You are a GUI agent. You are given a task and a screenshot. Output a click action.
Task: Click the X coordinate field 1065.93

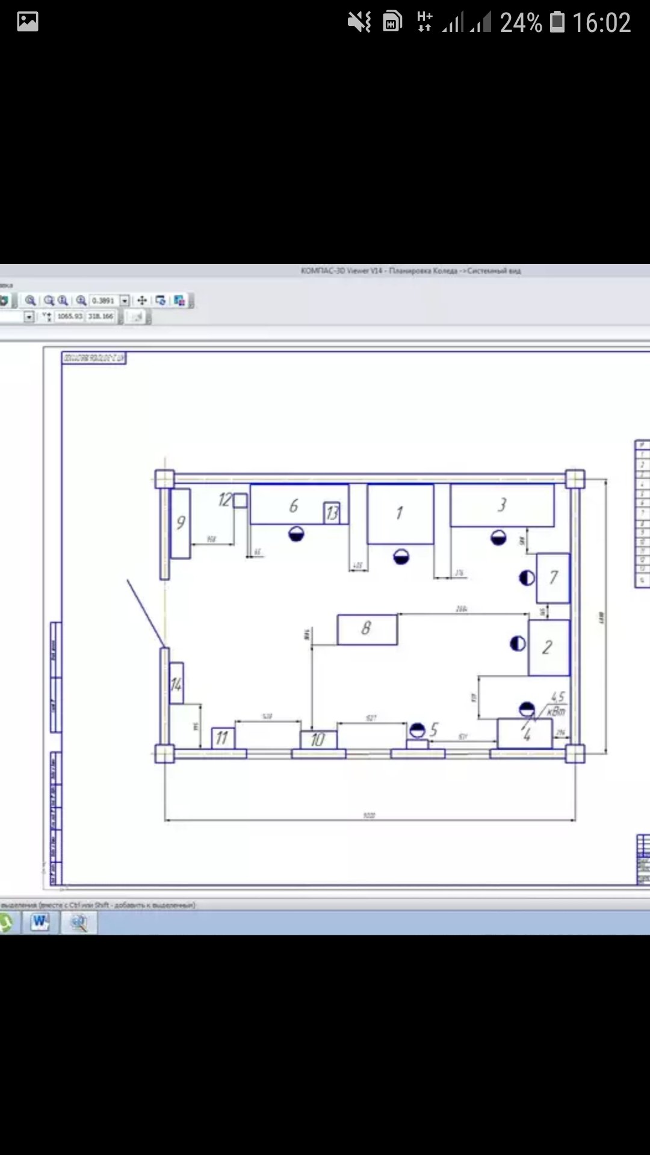[x=70, y=316]
